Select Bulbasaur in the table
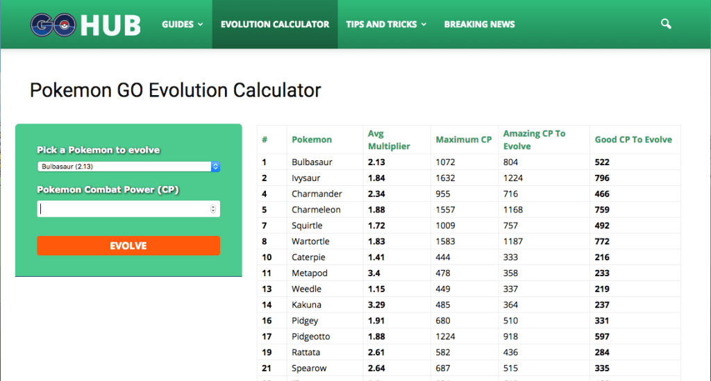The image size is (711, 381). [312, 162]
